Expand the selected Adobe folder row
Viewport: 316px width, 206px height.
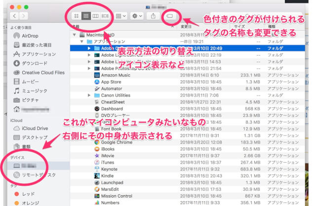[x=89, y=48]
